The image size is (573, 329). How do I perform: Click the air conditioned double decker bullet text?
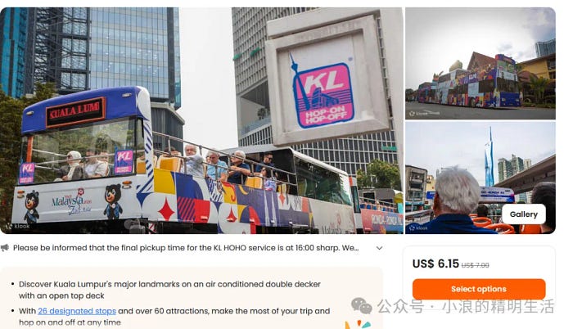point(169,290)
